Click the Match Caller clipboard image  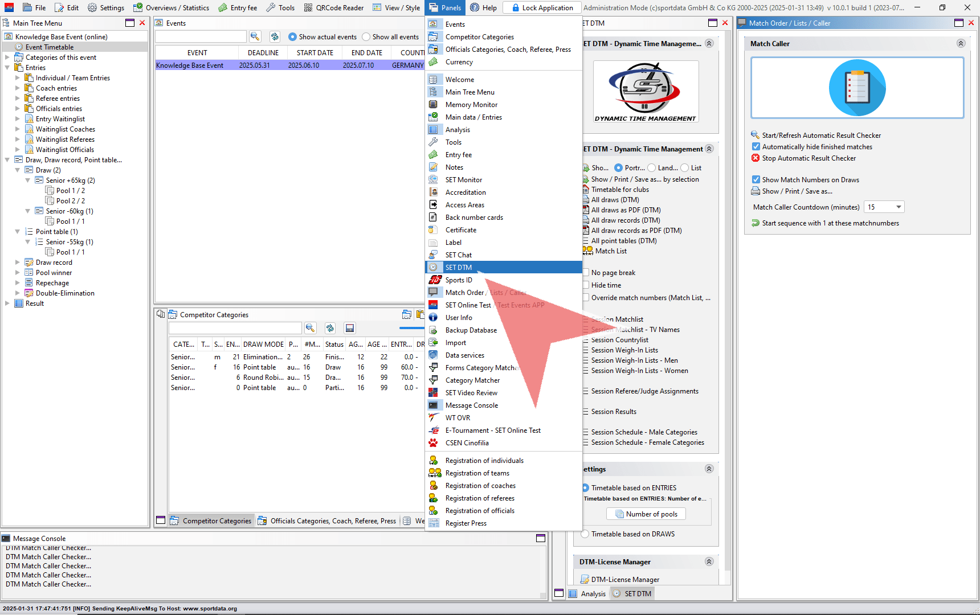point(857,88)
